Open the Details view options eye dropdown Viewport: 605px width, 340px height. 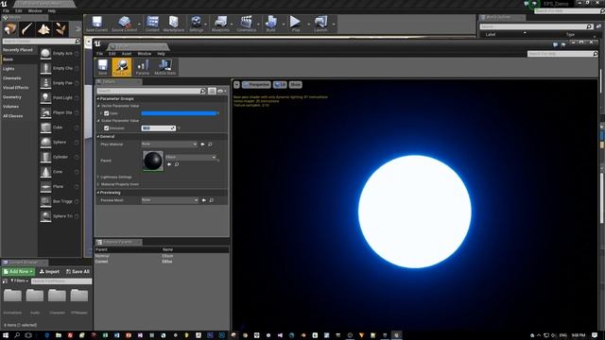click(222, 91)
